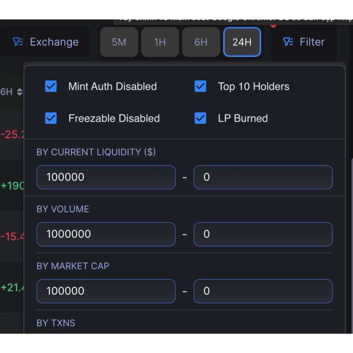This screenshot has width=353, height=353.
Task: Uncheck Top 10 Holders checkbox
Action: tap(200, 86)
